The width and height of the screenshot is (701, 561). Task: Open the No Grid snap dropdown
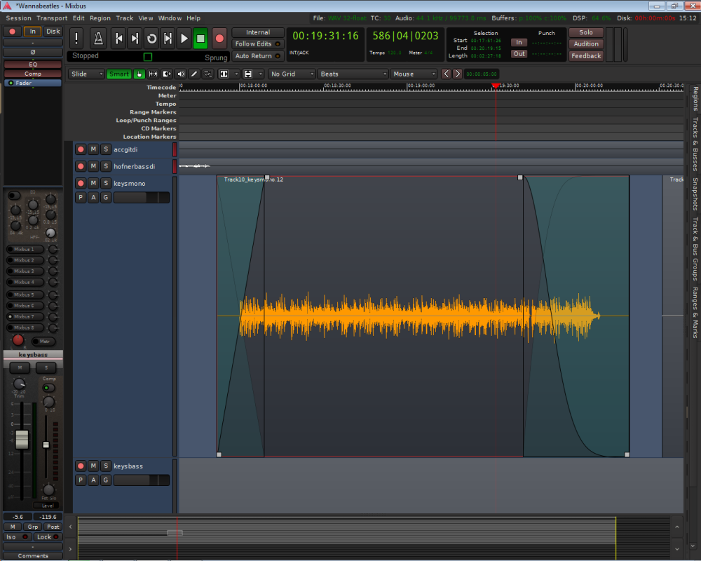coord(290,74)
